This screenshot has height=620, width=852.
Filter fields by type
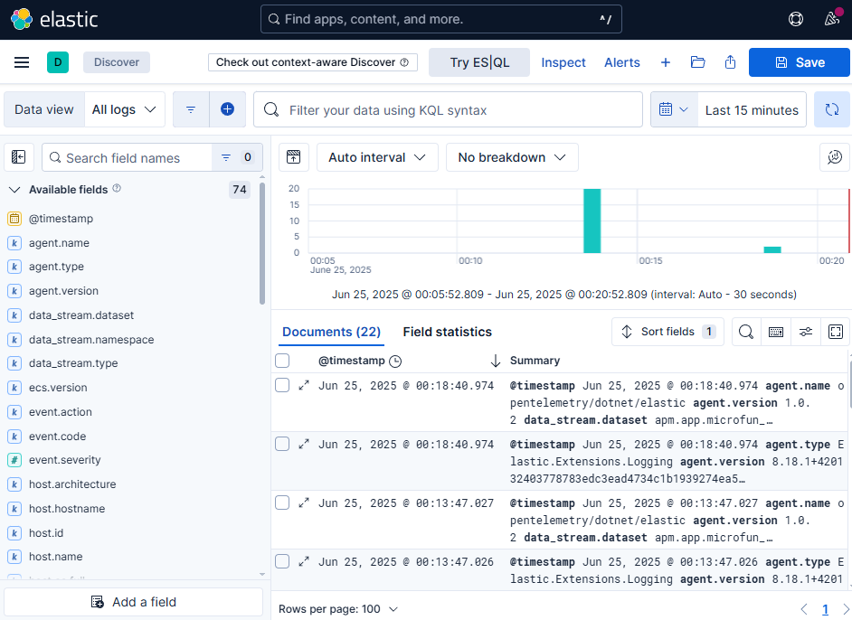pos(237,157)
